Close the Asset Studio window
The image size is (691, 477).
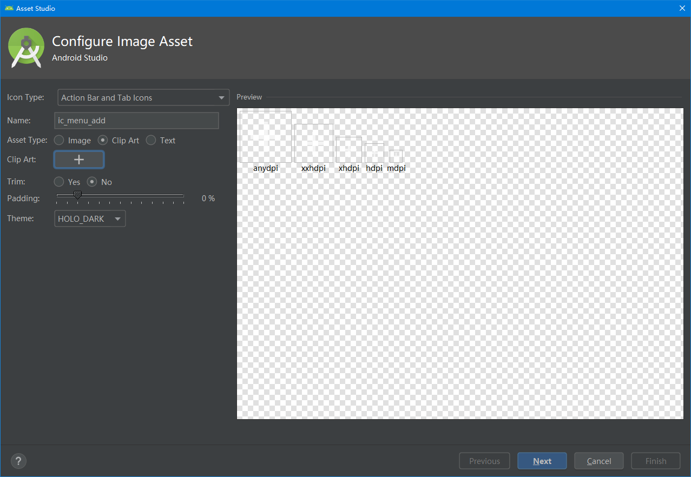(x=682, y=8)
